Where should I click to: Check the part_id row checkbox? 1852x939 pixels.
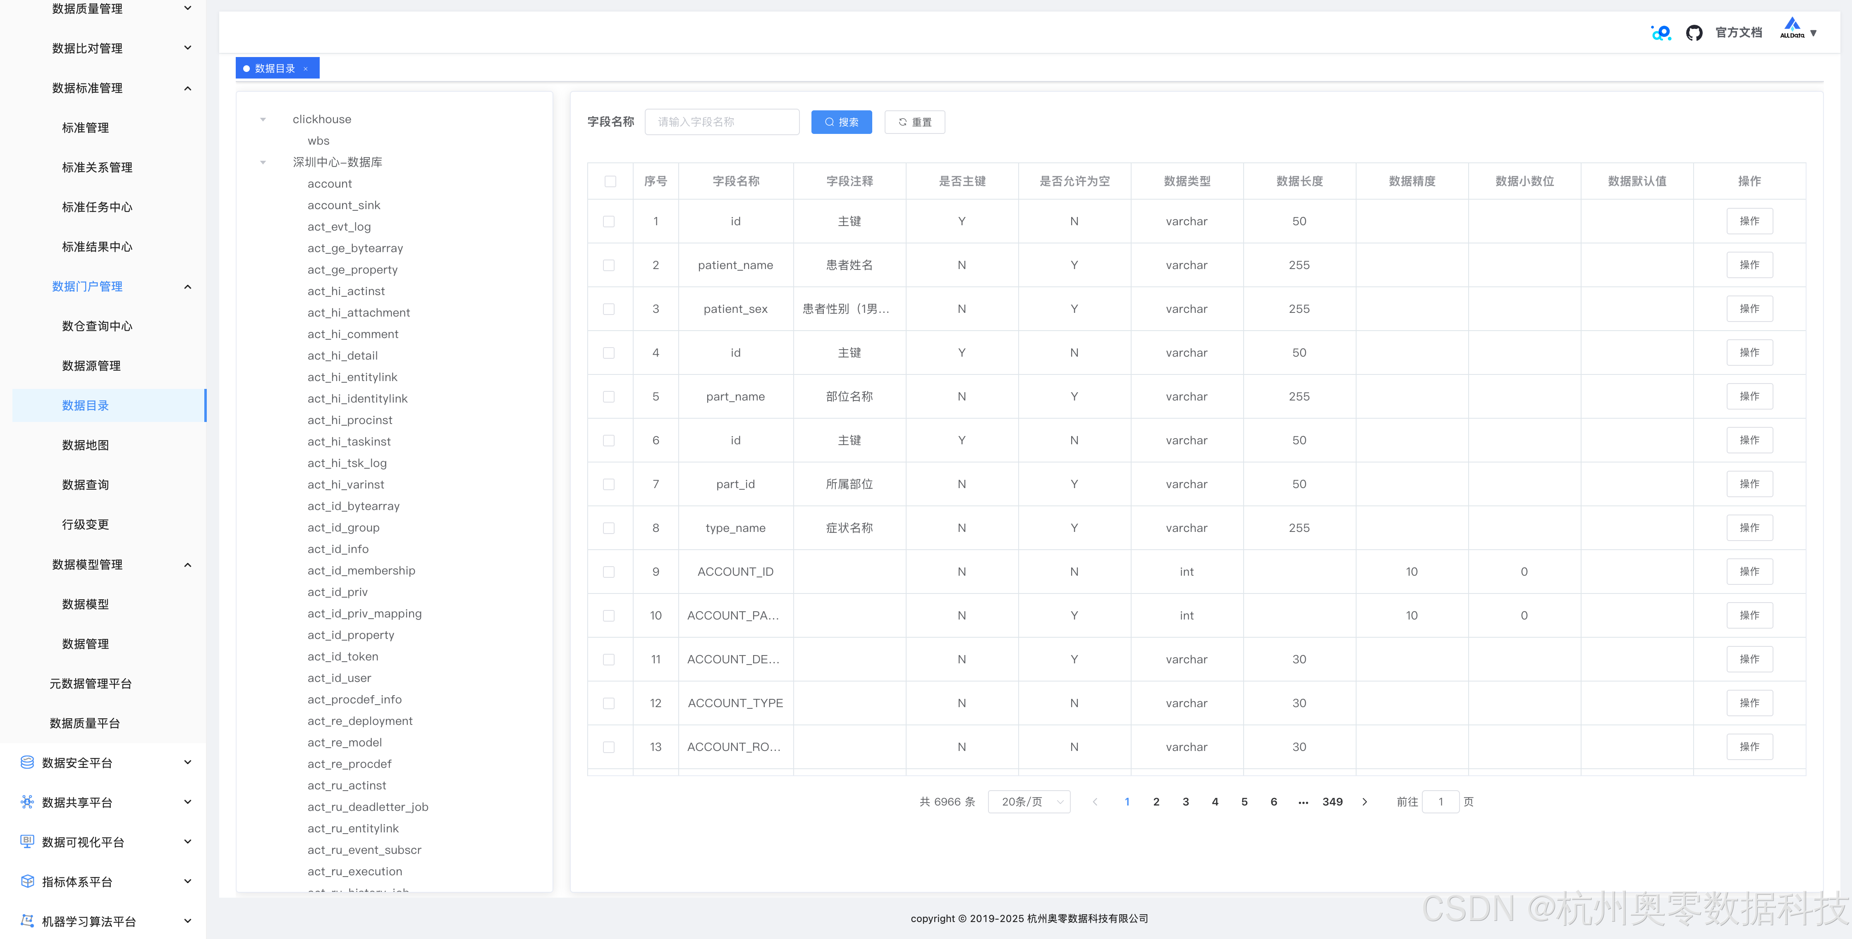(609, 484)
